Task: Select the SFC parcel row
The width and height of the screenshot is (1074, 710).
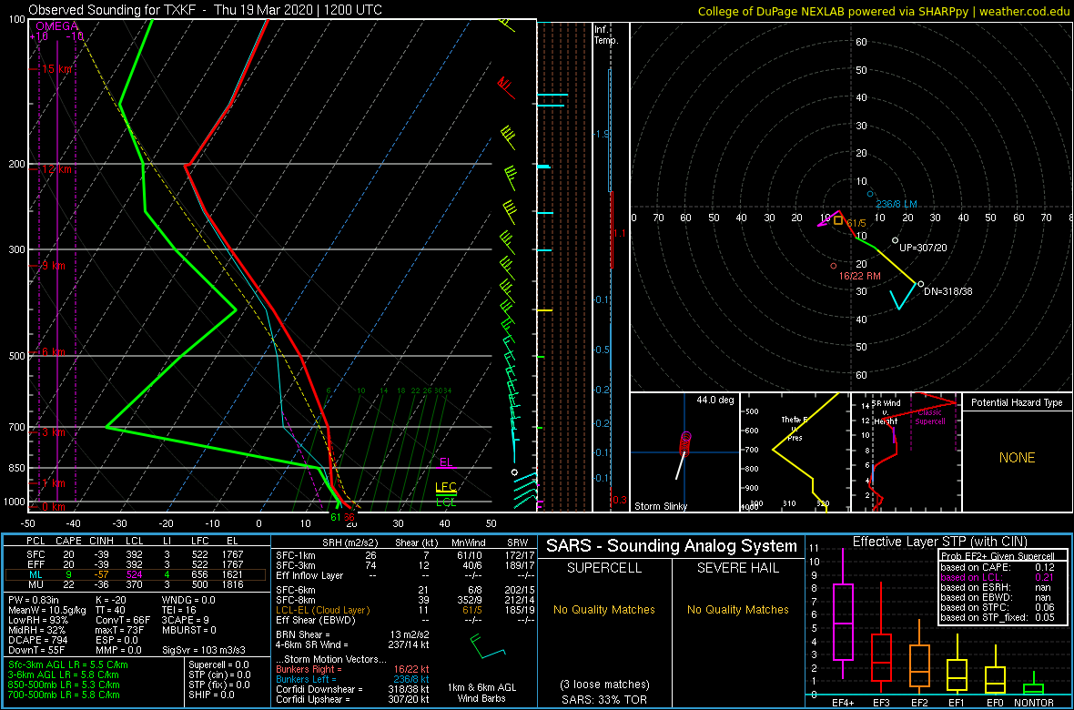Action: click(x=136, y=555)
